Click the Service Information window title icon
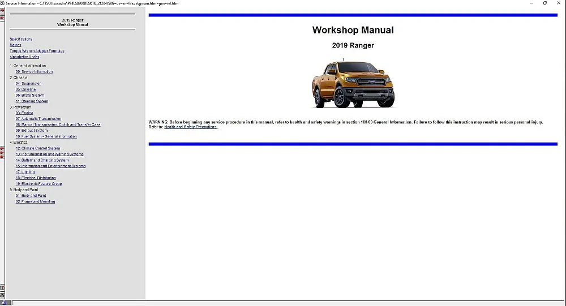 (2, 3)
